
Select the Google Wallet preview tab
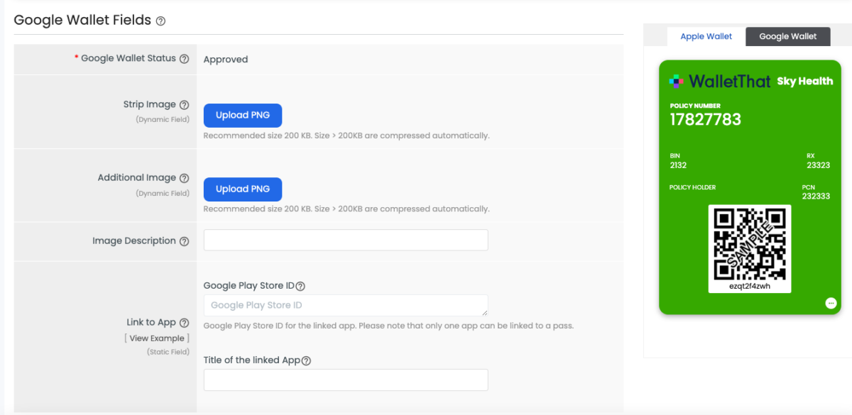coord(788,35)
